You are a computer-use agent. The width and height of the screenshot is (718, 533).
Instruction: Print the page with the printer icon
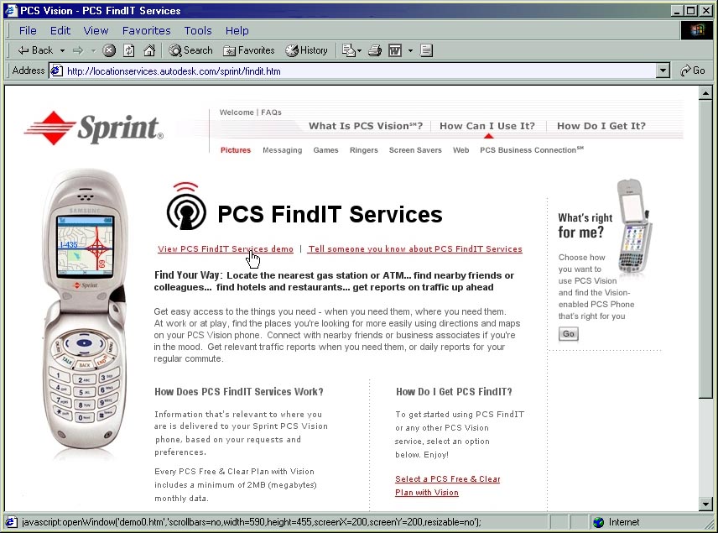[x=375, y=50]
